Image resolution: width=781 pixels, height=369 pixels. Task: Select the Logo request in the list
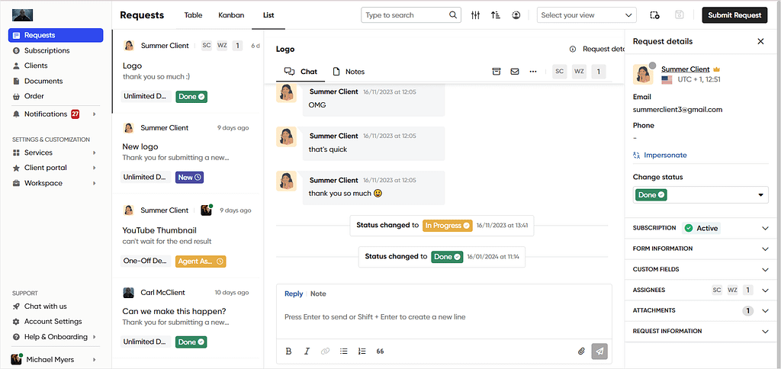tap(188, 71)
